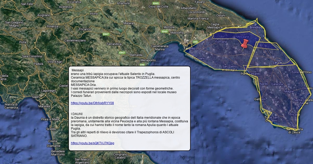313x164 pixels.
Task: Click the red pushpin marker near Mesagne
Action: [x=244, y=45]
